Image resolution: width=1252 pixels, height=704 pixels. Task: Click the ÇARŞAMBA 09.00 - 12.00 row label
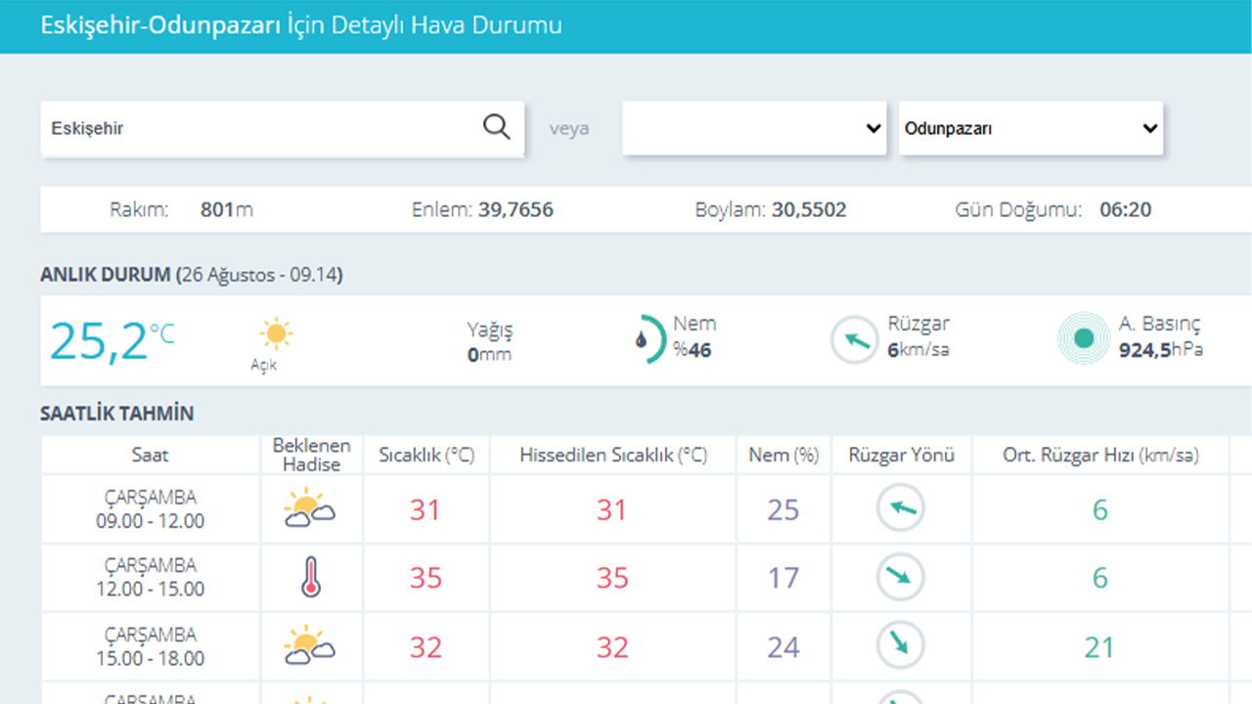point(151,509)
